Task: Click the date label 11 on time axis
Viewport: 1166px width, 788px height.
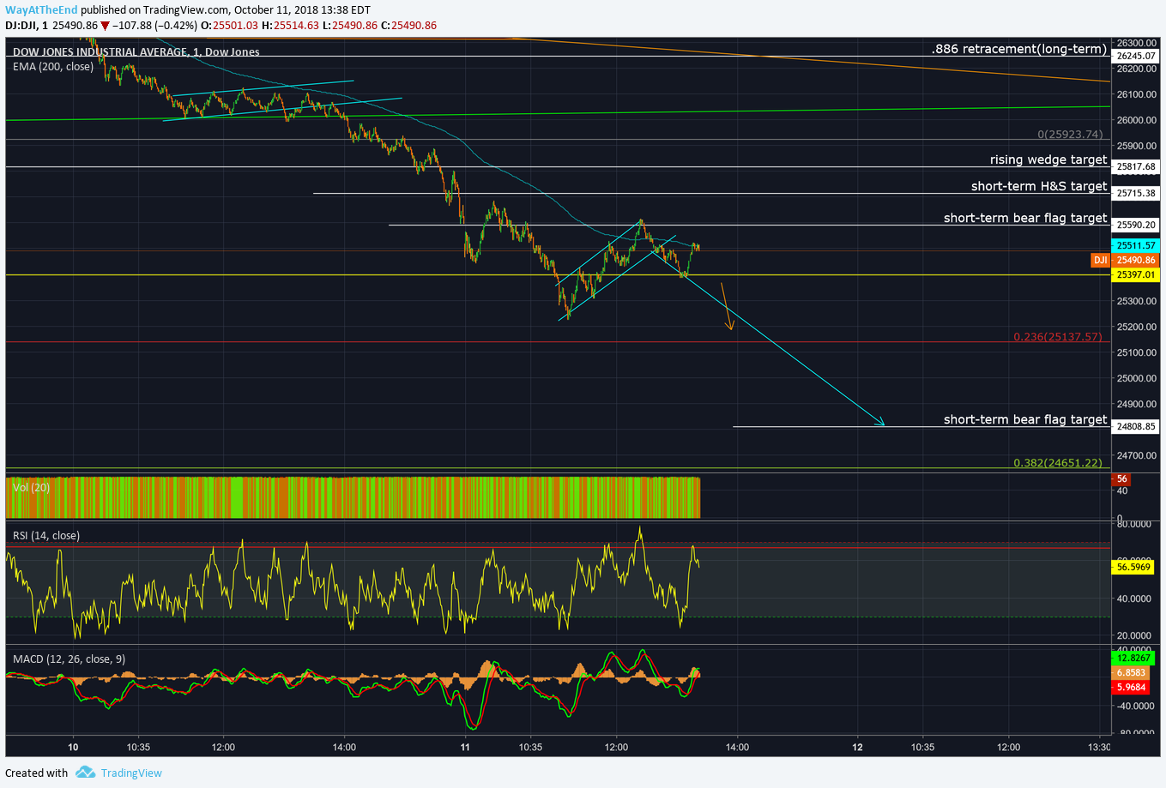Action: click(x=465, y=747)
